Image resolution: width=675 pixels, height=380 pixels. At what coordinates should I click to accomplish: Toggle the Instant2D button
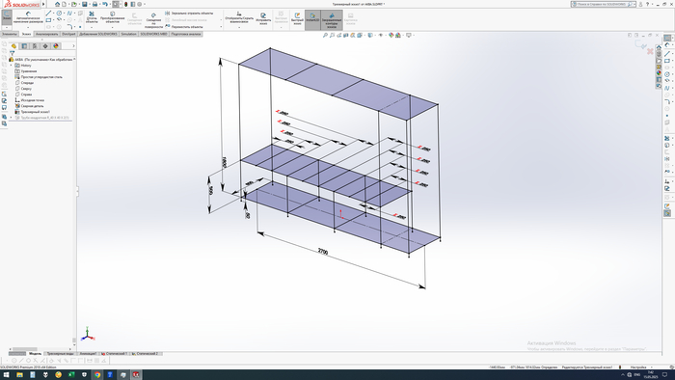312,20
